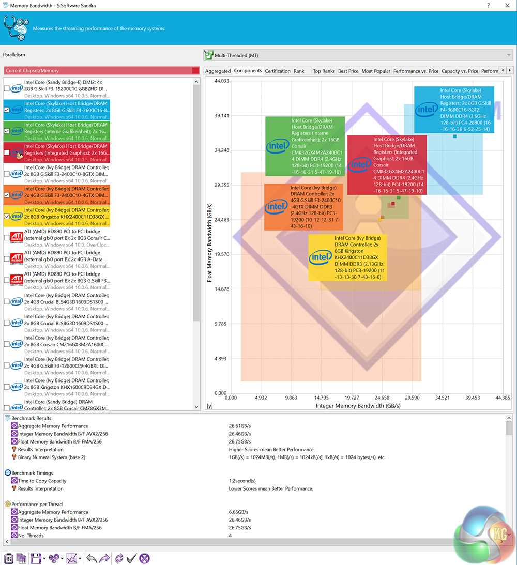This screenshot has width=517, height=565.
Task: Open the Capacity vs. Price tab
Action: tap(460, 71)
